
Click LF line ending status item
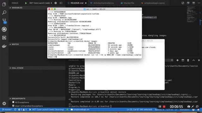click(x=176, y=110)
